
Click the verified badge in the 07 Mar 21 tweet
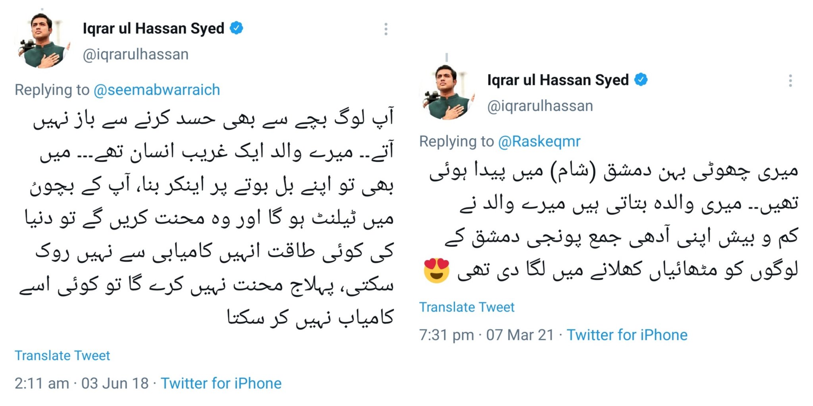(x=641, y=80)
